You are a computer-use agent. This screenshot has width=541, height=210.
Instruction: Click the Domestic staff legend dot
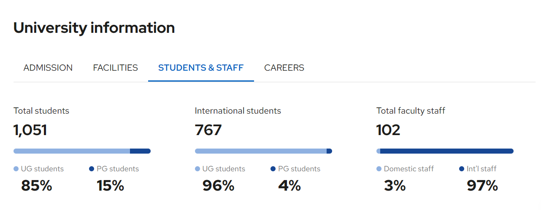point(379,169)
